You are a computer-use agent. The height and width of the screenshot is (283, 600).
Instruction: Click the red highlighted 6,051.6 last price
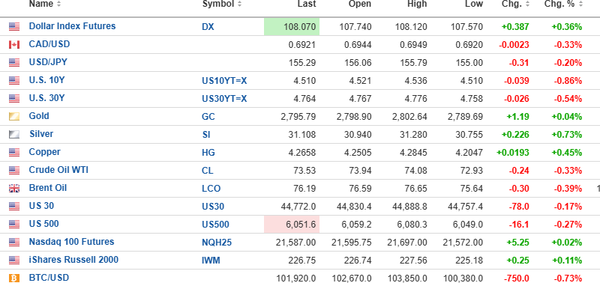292,225
